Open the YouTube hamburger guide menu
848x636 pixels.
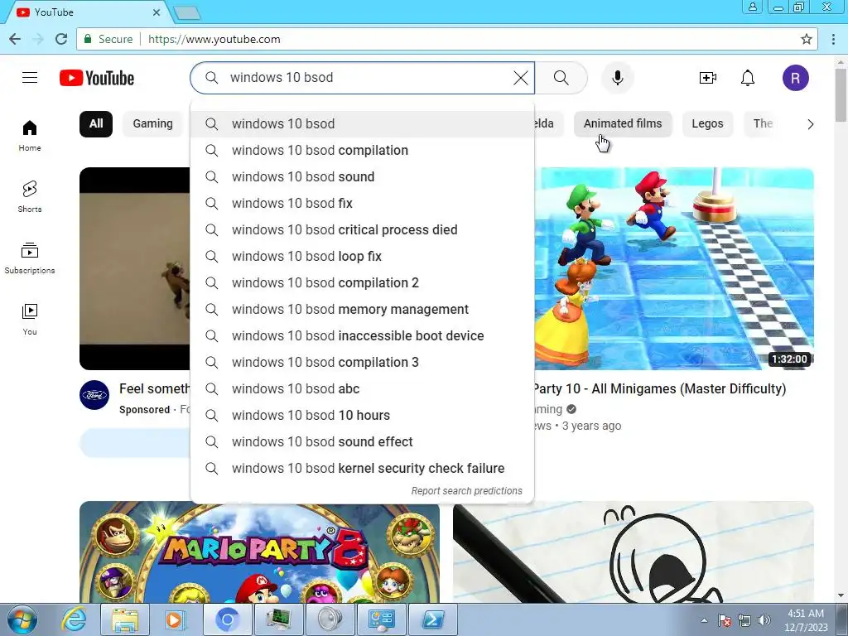coord(30,78)
